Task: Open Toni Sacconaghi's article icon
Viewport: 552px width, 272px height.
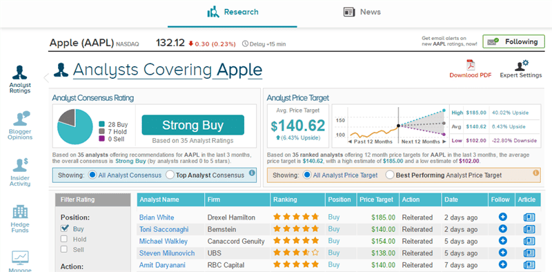Action: (x=529, y=229)
